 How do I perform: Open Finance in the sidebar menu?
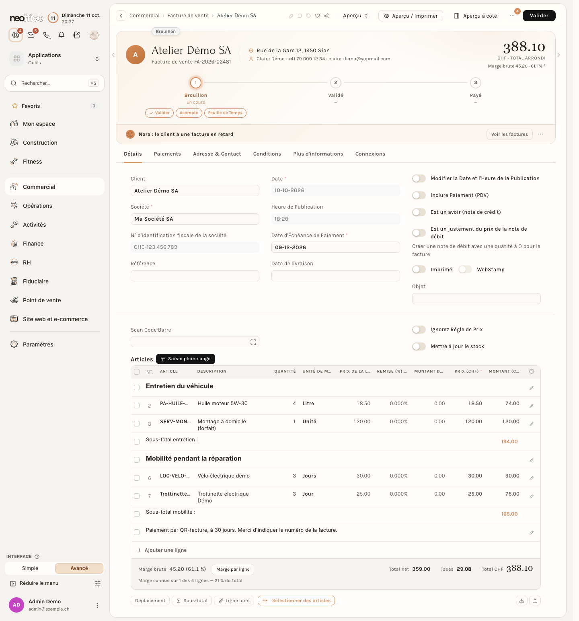coord(55,244)
